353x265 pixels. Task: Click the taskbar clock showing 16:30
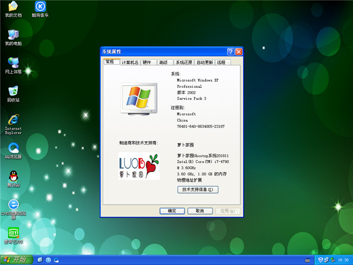tap(343, 260)
